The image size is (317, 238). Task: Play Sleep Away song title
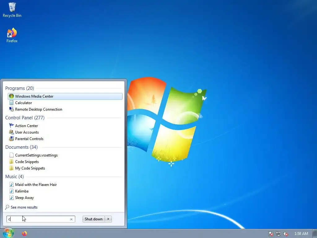24,198
